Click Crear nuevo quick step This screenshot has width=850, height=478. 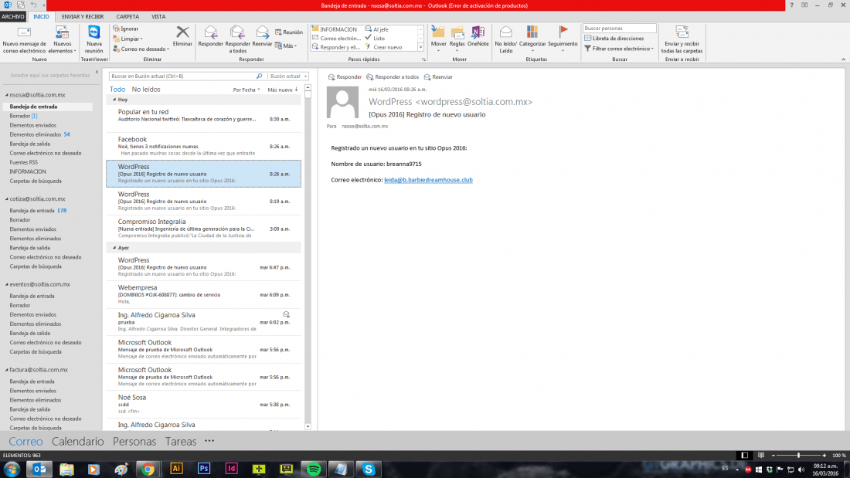(383, 47)
